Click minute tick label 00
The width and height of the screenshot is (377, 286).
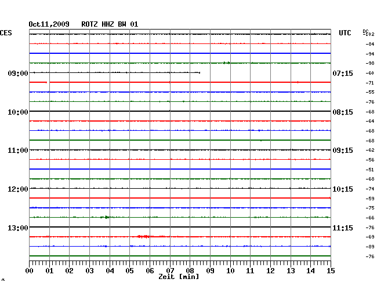[x=30, y=271]
